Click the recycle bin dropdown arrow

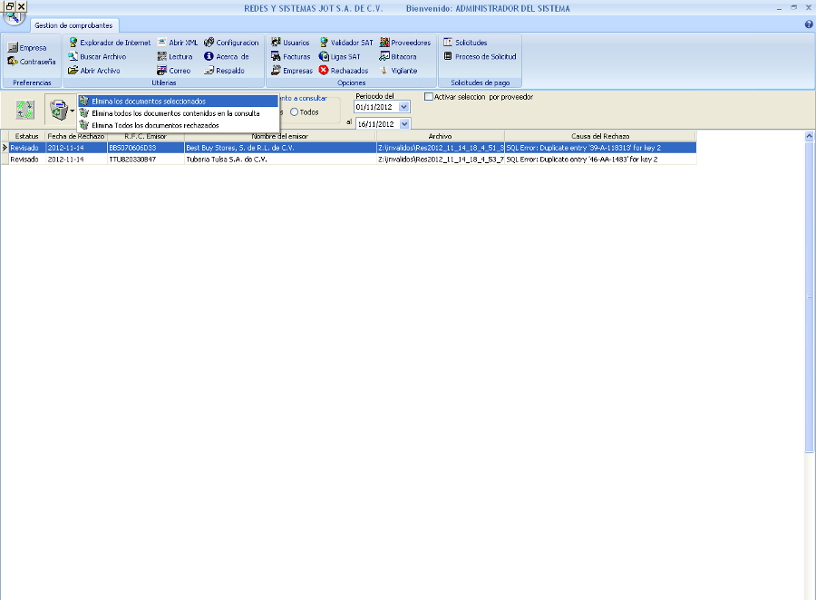pos(73,111)
